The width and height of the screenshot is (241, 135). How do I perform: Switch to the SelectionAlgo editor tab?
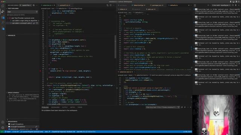139,5
